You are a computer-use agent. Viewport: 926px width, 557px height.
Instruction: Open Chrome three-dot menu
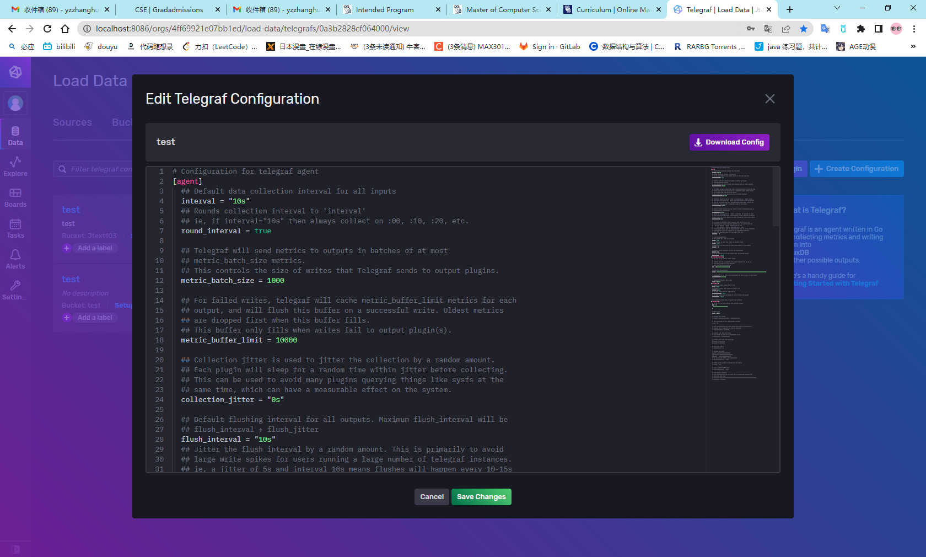click(x=914, y=29)
